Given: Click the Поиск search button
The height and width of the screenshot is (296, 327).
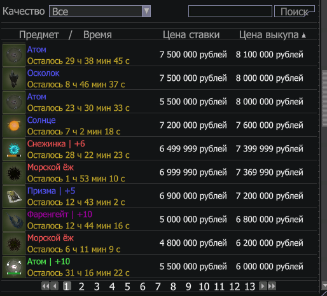Looking at the screenshot, I should (295, 11).
